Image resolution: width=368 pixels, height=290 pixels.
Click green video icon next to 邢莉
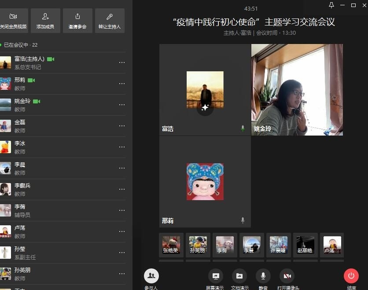(x=31, y=80)
